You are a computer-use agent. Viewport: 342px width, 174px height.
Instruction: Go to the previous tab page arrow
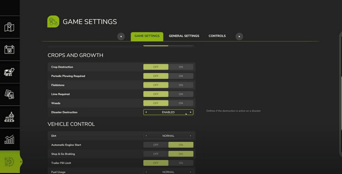pos(121,37)
